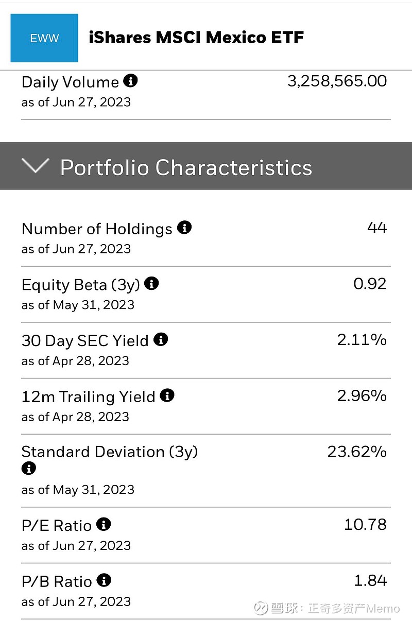Collapse the Portfolio Characteristics chevron
The height and width of the screenshot is (621, 412).
click(x=36, y=166)
